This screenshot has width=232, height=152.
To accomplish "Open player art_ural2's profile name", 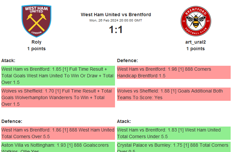I will [x=196, y=42].
